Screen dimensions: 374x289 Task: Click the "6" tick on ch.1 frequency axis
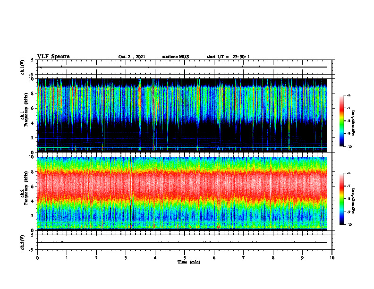coord(33,108)
